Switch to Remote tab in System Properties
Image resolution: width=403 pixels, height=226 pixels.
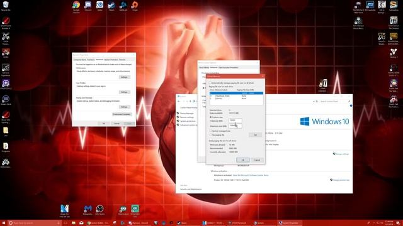pos(122,60)
